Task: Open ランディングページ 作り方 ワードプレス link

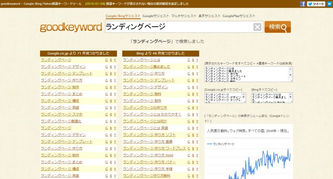Action: [154, 148]
